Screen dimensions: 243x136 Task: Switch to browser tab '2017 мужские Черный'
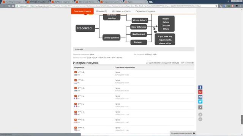(87, 2)
